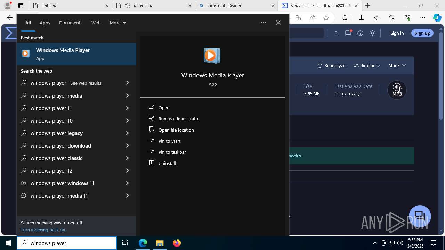
Task: Expand 'windows player legacy' suggestion arrow
Action: (127, 133)
